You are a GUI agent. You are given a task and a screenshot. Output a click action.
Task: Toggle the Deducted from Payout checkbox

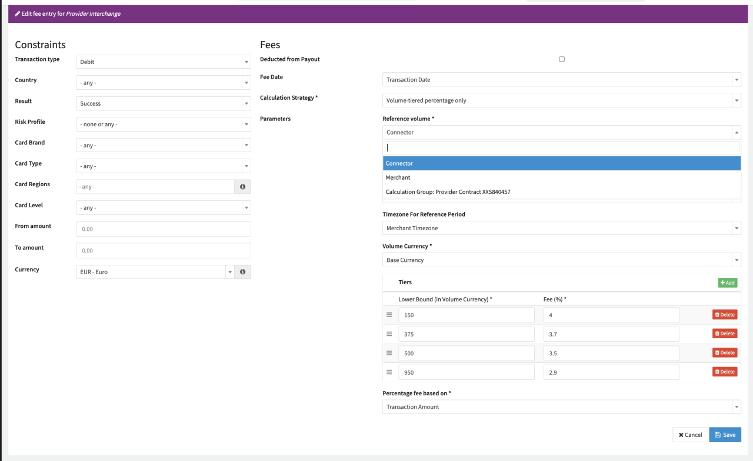pyautogui.click(x=562, y=59)
